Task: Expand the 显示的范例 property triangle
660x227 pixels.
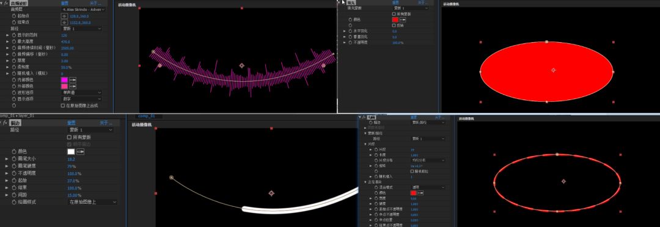Action: tap(7, 35)
